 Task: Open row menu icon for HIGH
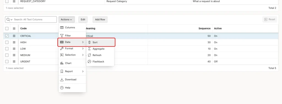coord(14,42)
